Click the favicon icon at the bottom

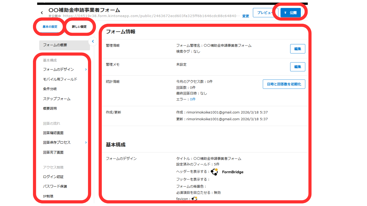(194, 199)
